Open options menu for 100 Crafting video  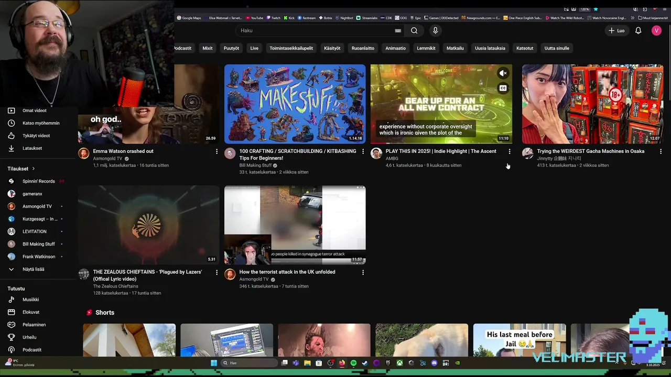363,151
